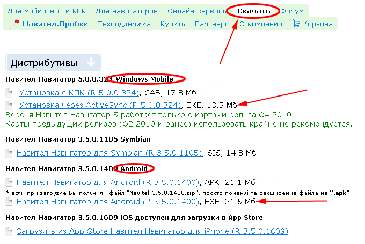This screenshot has width=365, height=244.
Task: Click file icon beside Установка через ActiveSync
Action: coord(9,105)
